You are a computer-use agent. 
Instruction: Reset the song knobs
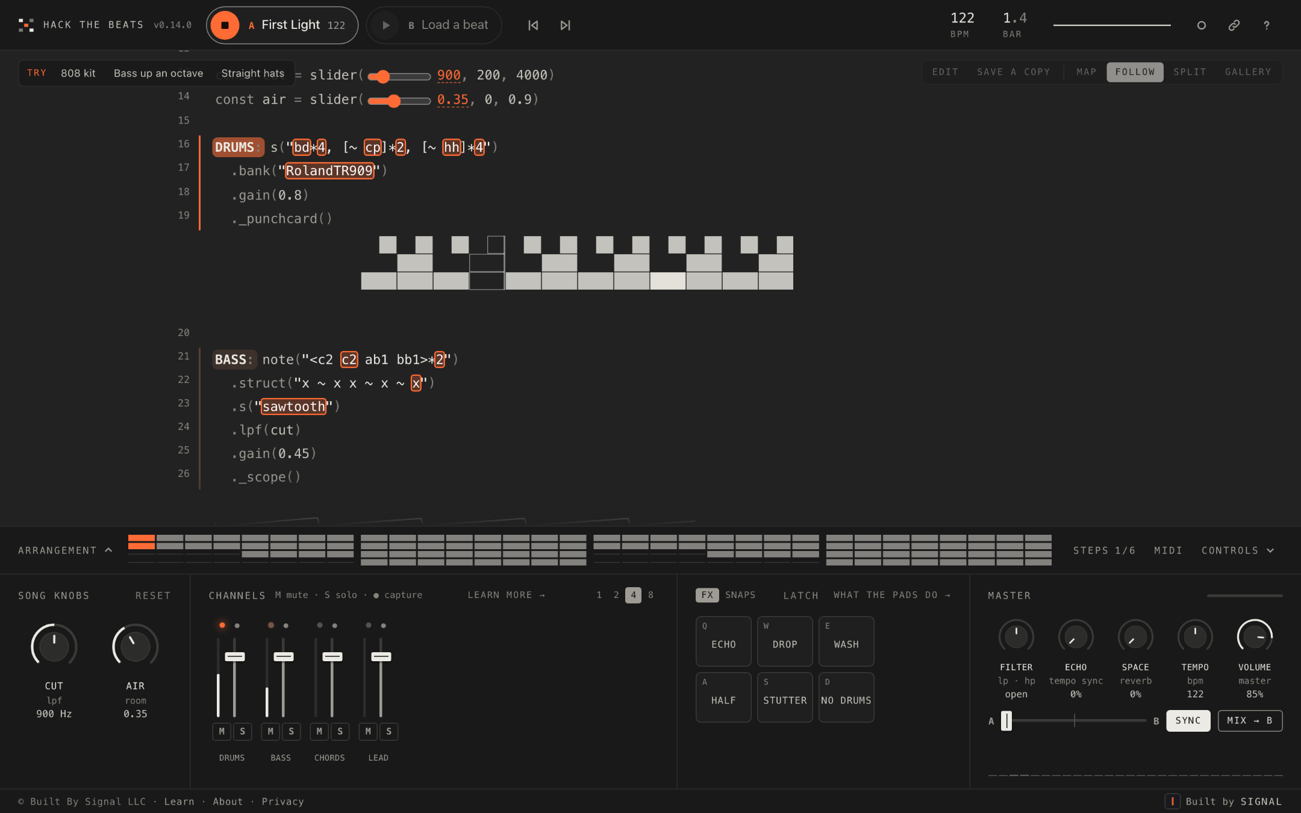coord(153,596)
